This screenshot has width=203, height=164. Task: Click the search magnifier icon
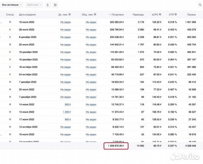click(x=200, y=5)
